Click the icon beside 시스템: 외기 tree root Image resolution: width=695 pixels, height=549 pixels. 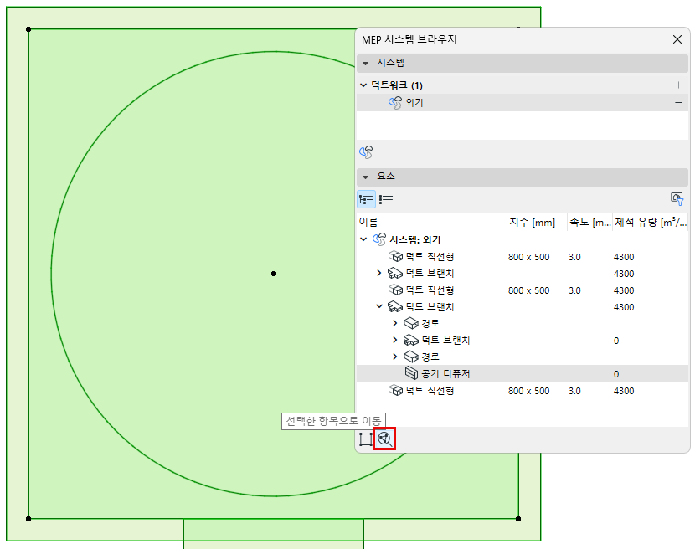(x=379, y=239)
